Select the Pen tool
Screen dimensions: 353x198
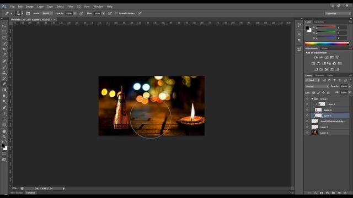point(4,108)
